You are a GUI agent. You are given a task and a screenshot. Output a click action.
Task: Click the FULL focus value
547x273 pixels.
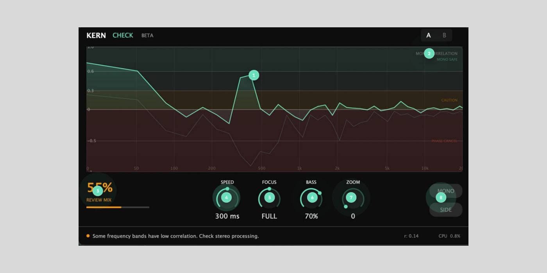(x=269, y=216)
